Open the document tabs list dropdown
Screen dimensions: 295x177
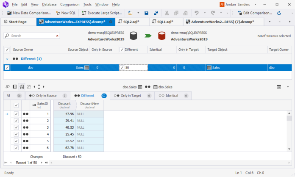pos(270,22)
